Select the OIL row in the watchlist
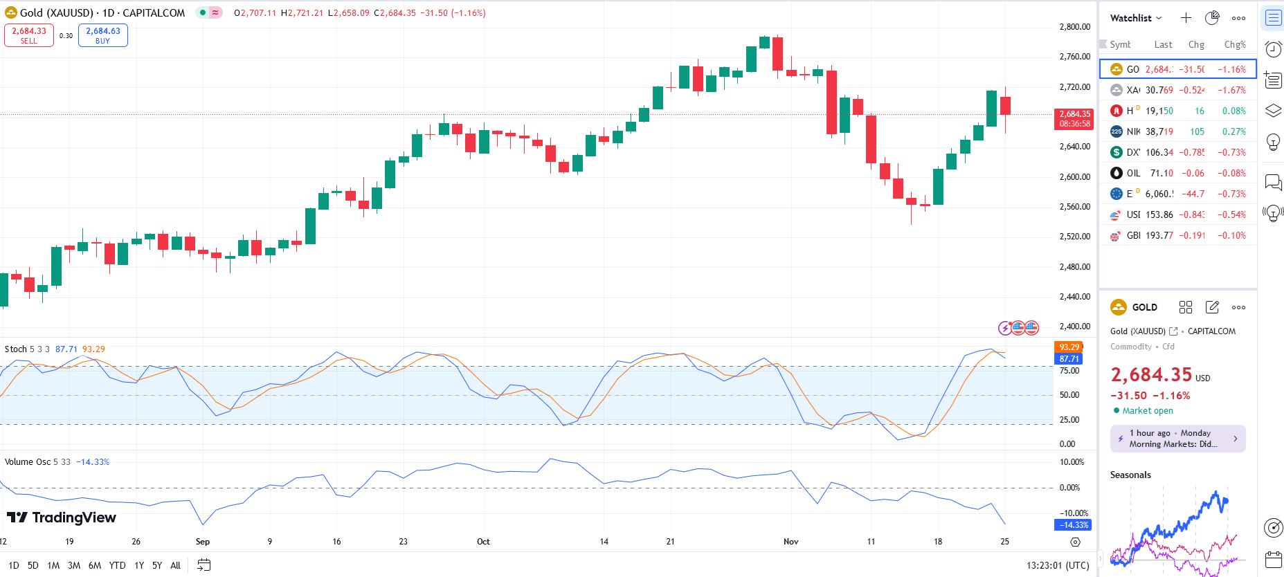Image resolution: width=1284 pixels, height=577 pixels. (1177, 173)
